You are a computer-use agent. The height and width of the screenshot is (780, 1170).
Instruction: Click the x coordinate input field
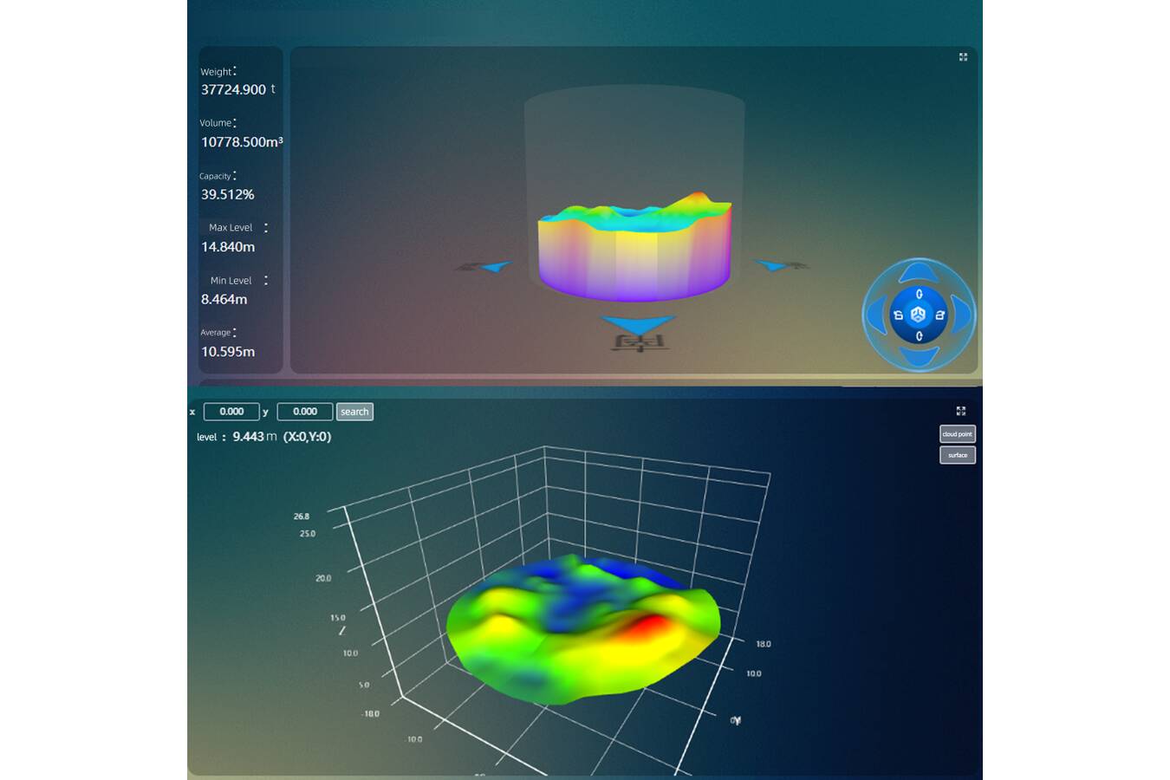click(231, 412)
